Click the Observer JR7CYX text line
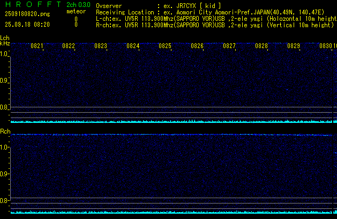This screenshot has height=219, width=337. (x=158, y=5)
